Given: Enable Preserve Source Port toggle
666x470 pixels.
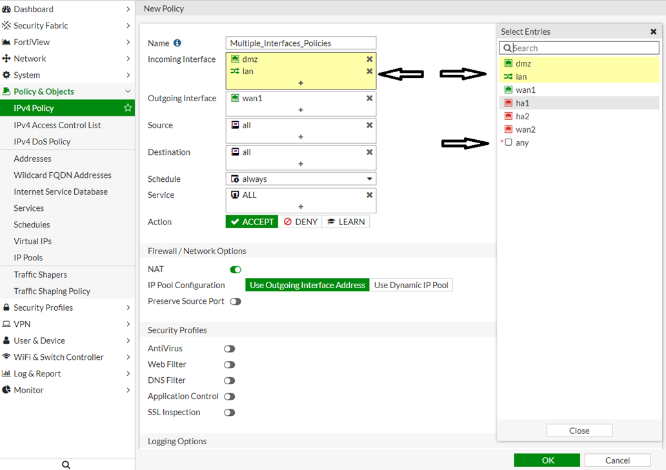Looking at the screenshot, I should pyautogui.click(x=236, y=302).
